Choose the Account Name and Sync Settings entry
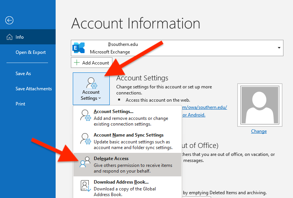This screenshot has height=198, width=293. tap(128, 135)
